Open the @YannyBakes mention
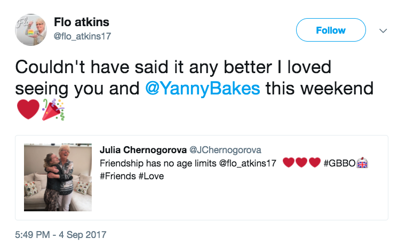The height and width of the screenshot is (246, 398). pyautogui.click(x=203, y=88)
